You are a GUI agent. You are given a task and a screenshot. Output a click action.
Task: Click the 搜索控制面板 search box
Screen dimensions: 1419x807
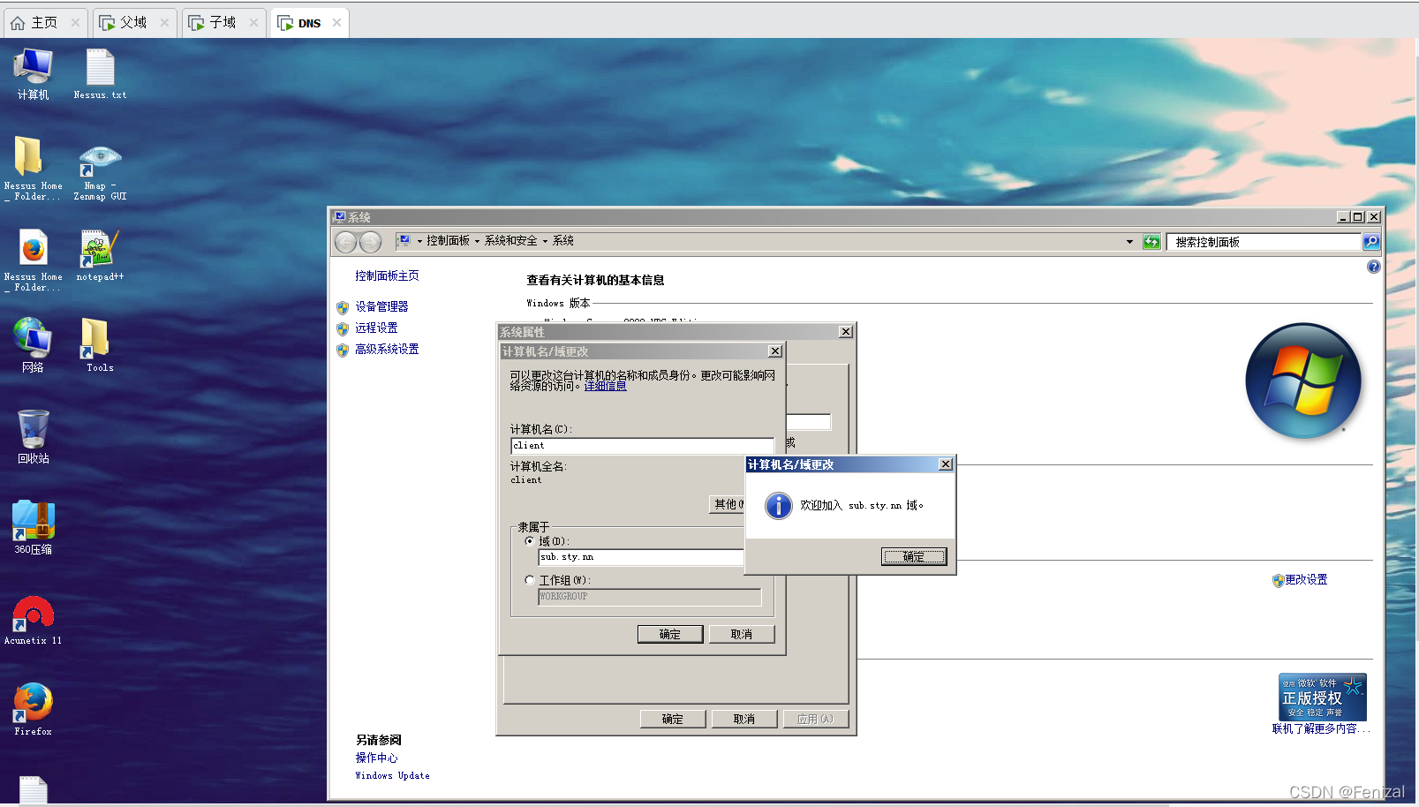(1264, 242)
